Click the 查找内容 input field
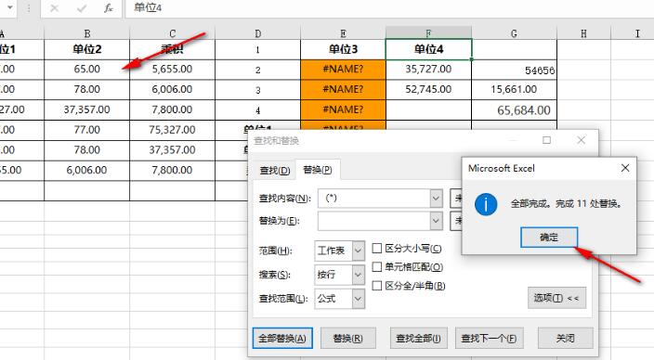This screenshot has height=360, width=654. [374, 199]
